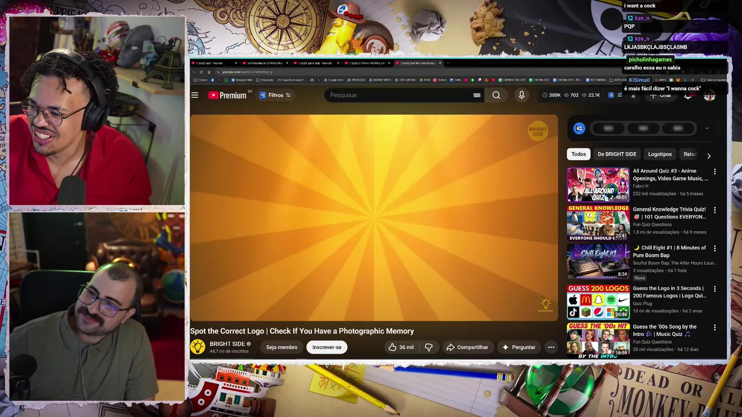Click chat username 'KiSima0'

click(x=639, y=81)
